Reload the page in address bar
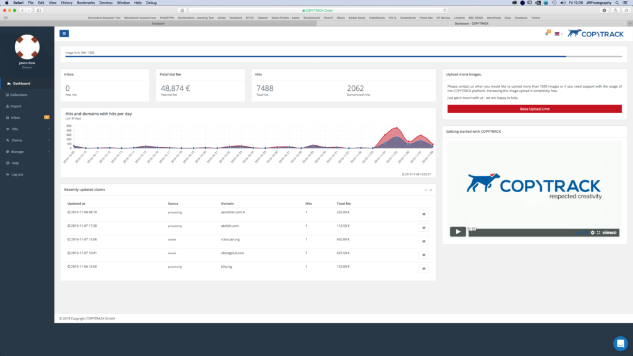 tap(445, 11)
